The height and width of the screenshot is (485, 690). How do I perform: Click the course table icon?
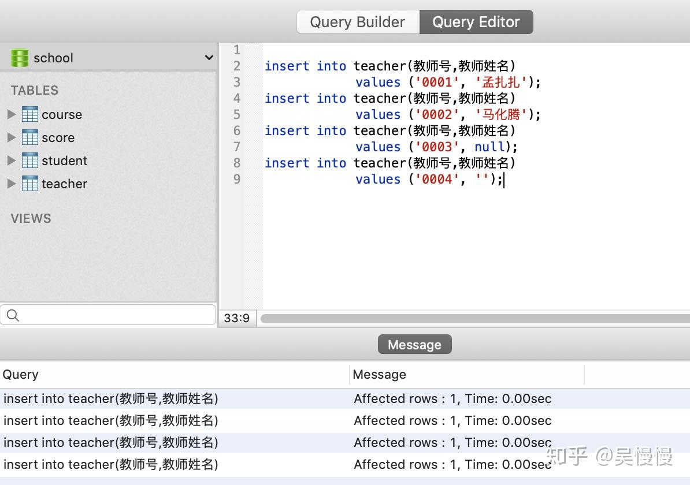pos(30,114)
